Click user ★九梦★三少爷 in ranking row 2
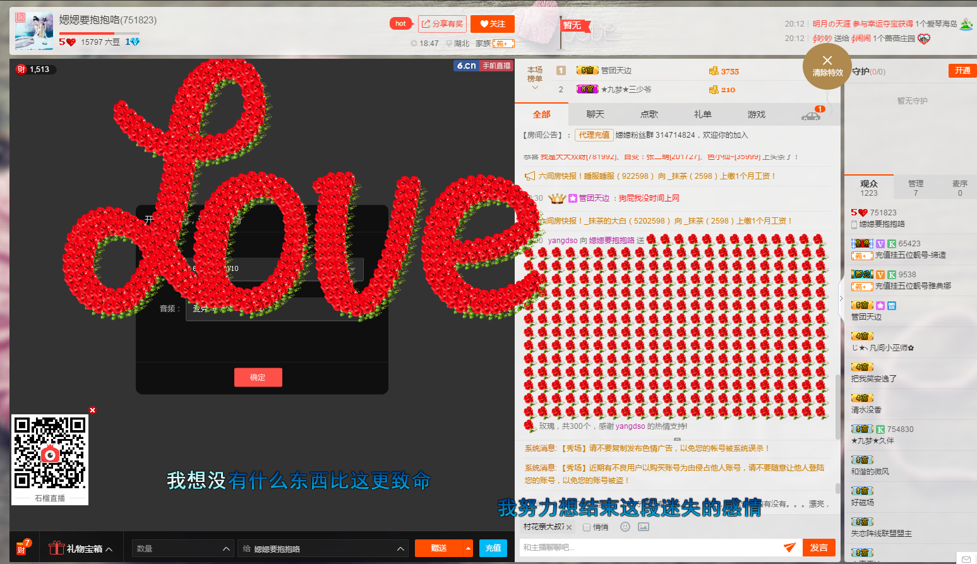Viewport: 977px width, 564px height. pyautogui.click(x=626, y=89)
